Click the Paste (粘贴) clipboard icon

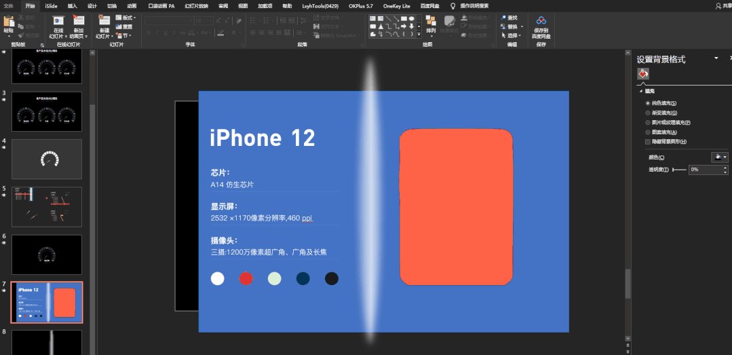[8, 22]
